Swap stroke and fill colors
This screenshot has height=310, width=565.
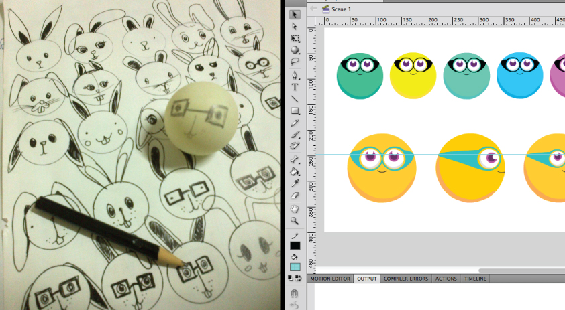tap(298, 278)
